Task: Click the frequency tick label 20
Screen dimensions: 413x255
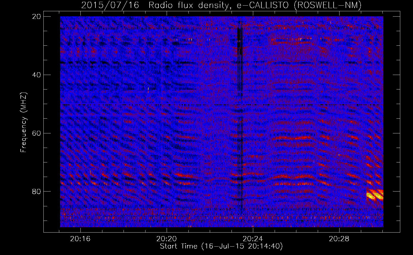Action: tap(37, 17)
